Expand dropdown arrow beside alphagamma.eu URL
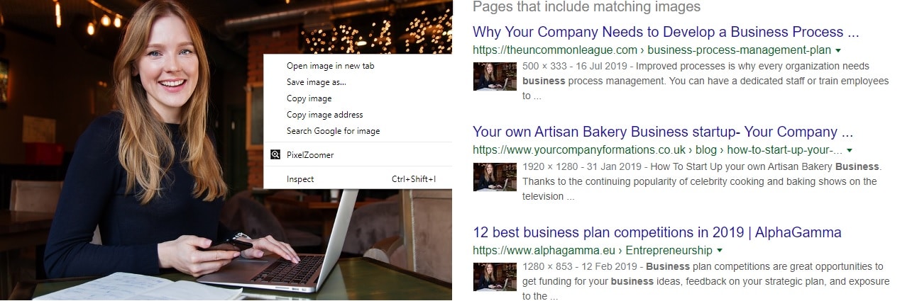The image size is (912, 301). 720,251
